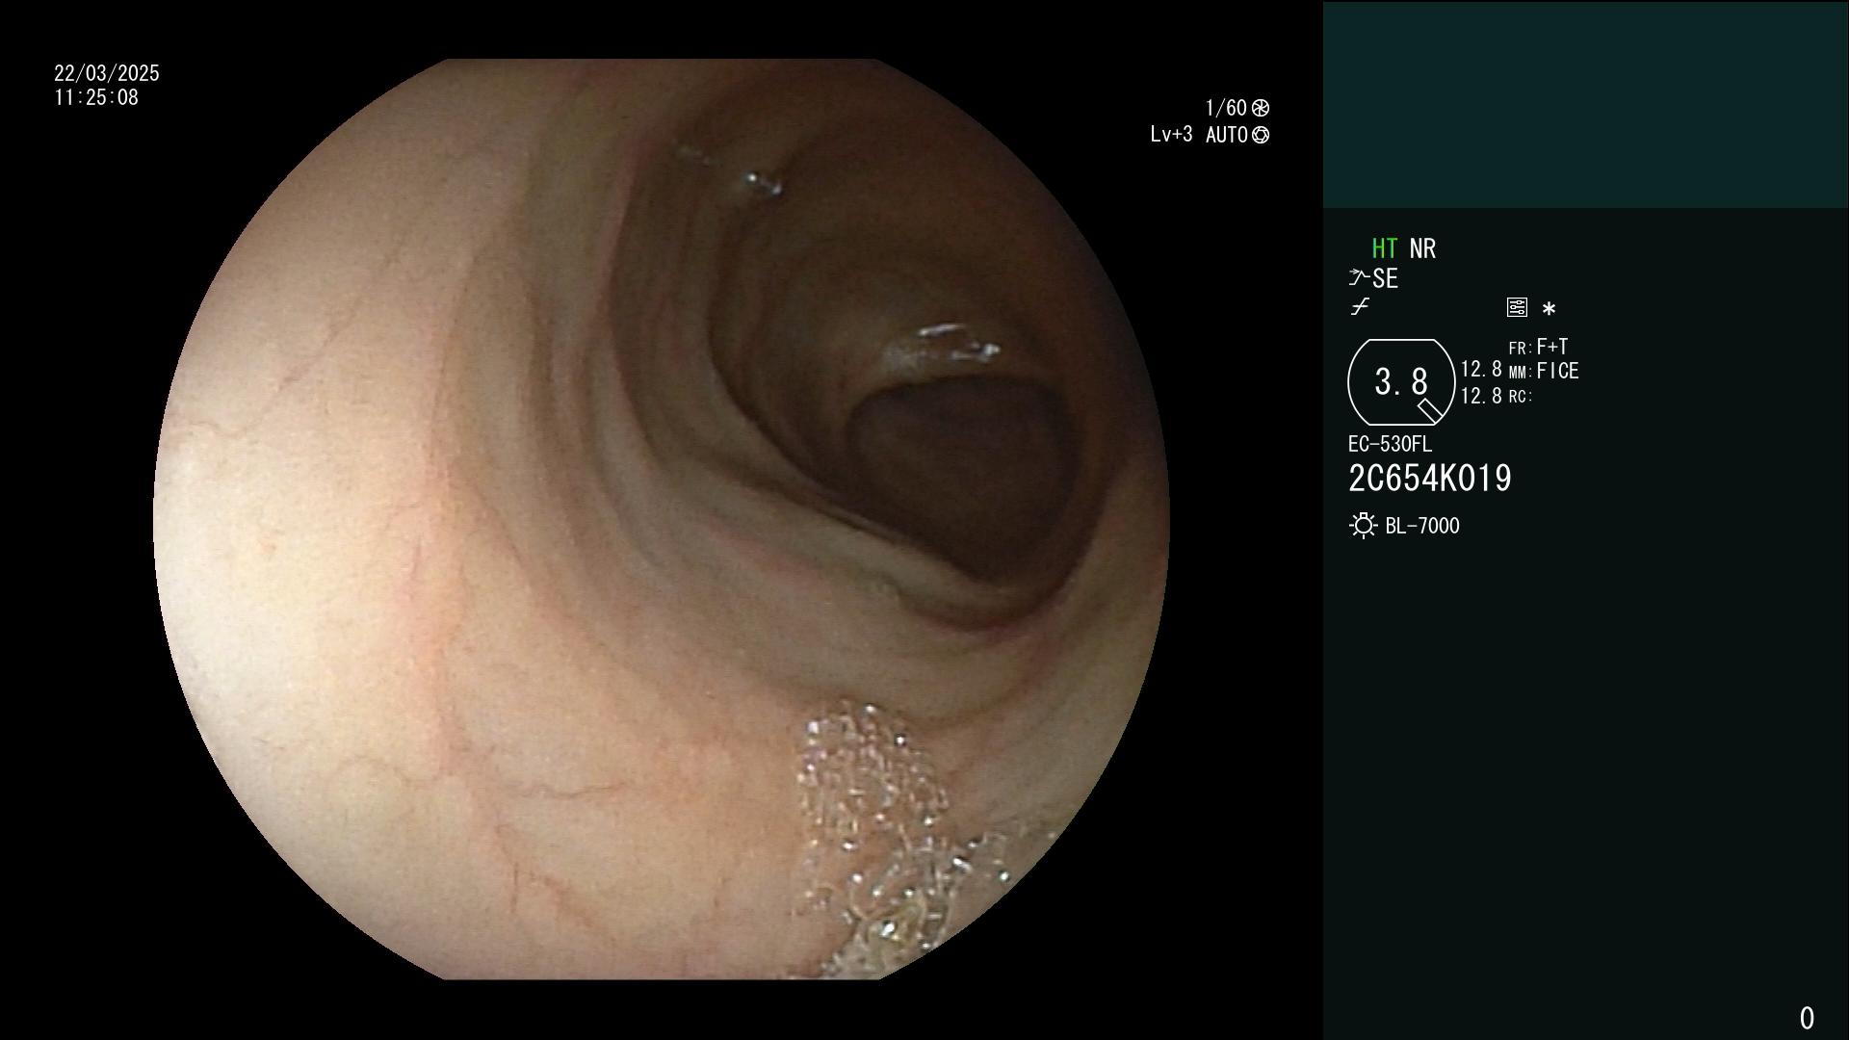Click the shutter speed icon beside 1/60
1849x1040 pixels.
point(1261,108)
